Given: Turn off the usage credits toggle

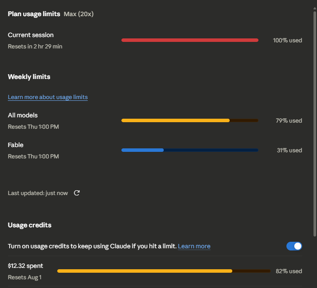Looking at the screenshot, I should [x=294, y=246].
